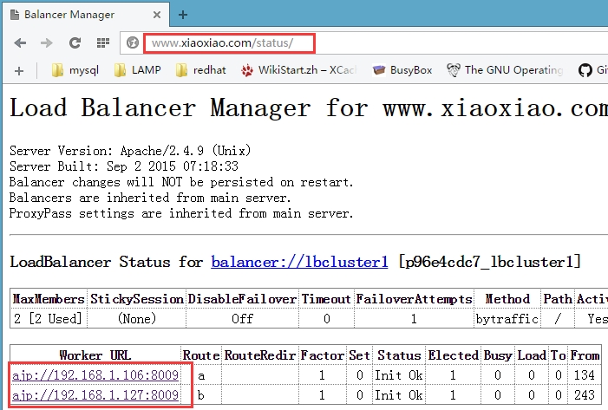This screenshot has height=410, width=608.
Task: Reload the page with refresh icon
Action: click(x=75, y=43)
